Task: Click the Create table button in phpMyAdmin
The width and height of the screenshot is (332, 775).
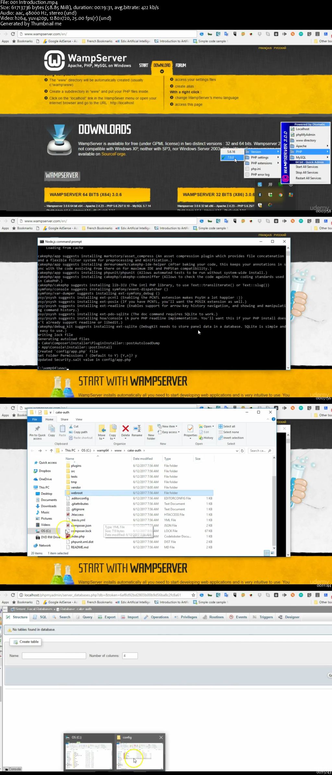Action: pyautogui.click(x=26, y=642)
